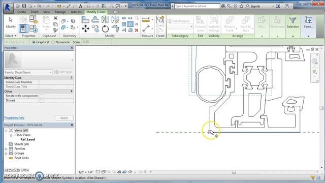Click the red X Delete tool
Image resolution: width=325 pixels, height=183 pixels.
click(137, 30)
